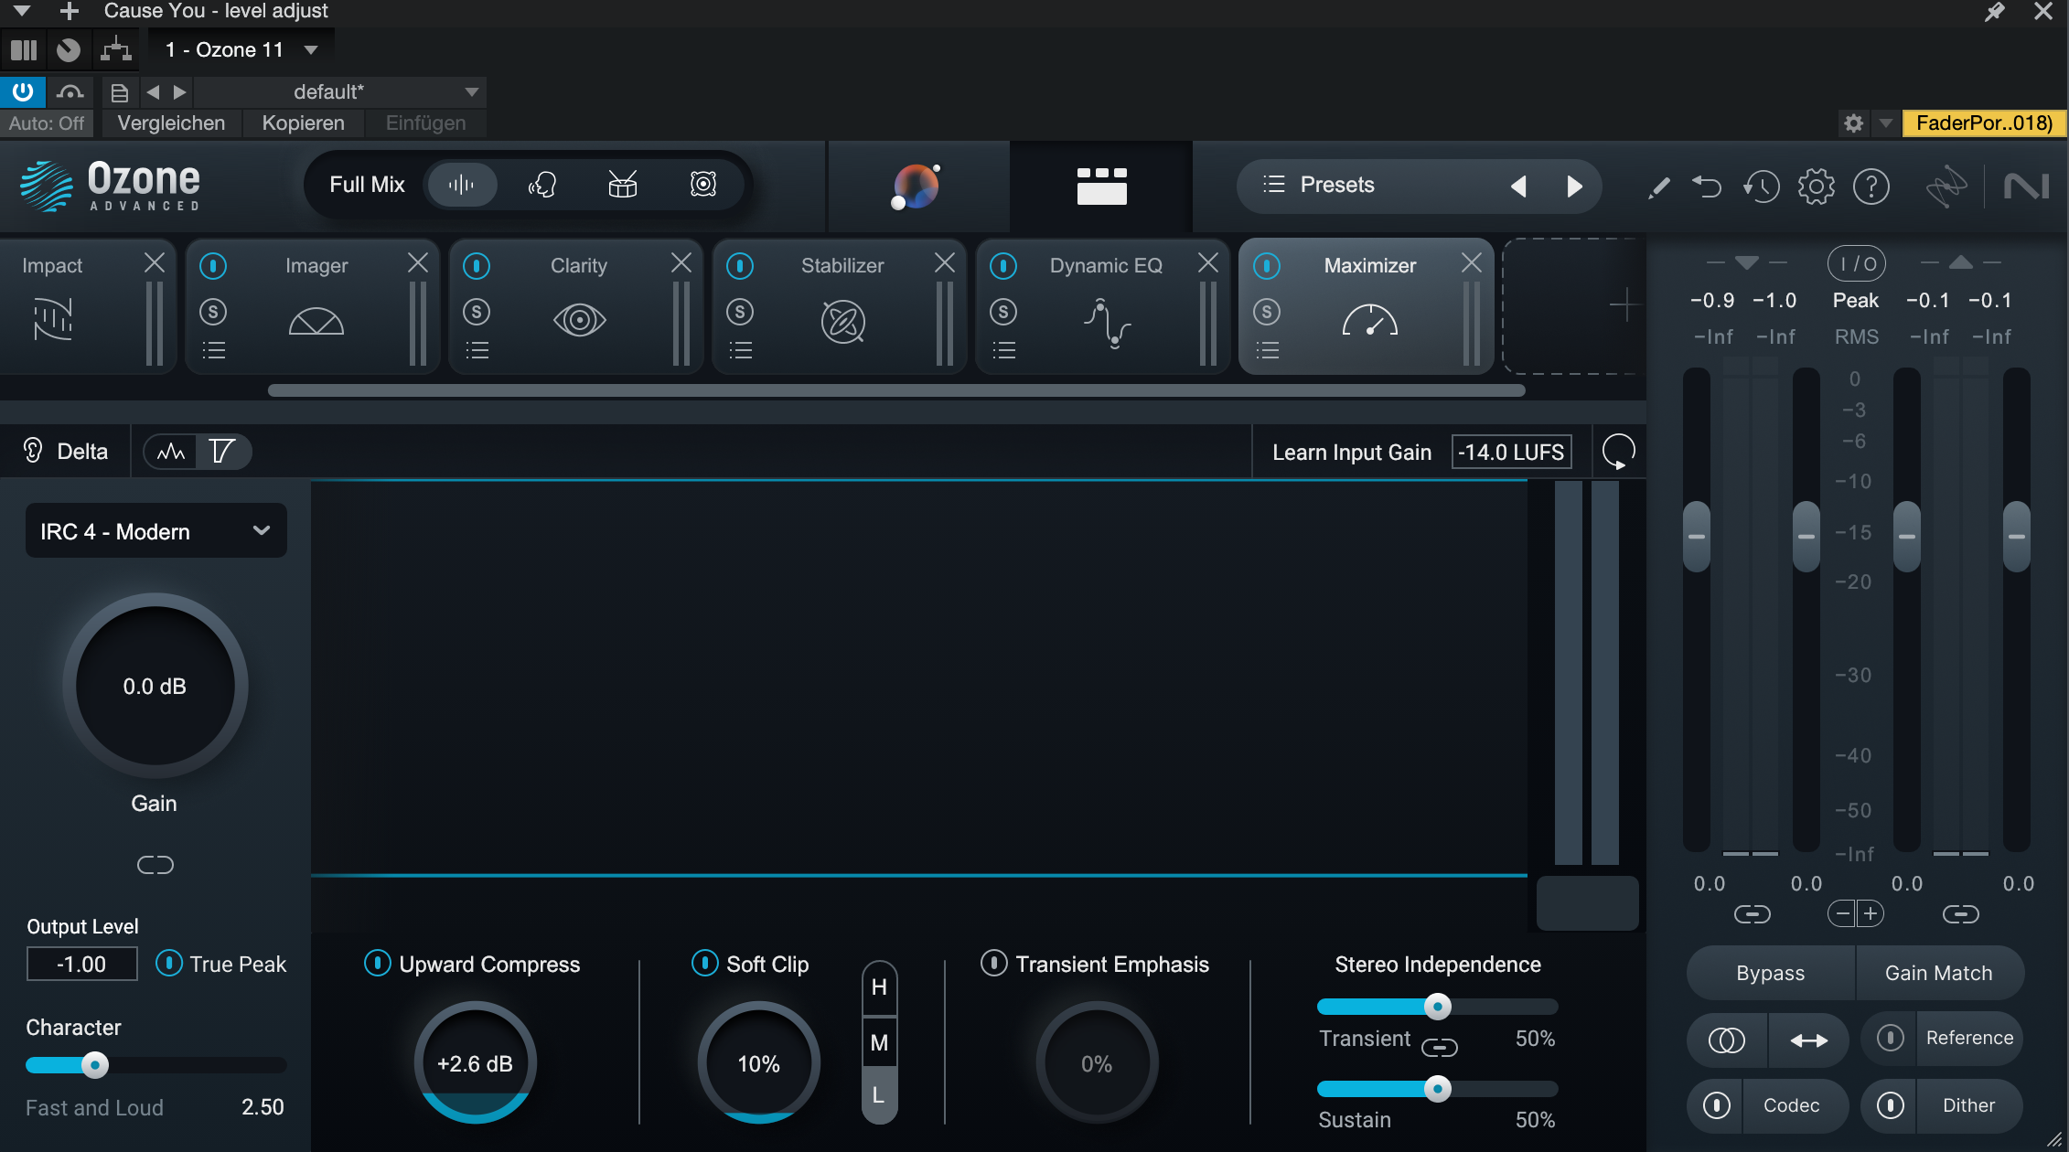Select Soft Clip M mode
2069x1152 pixels.
coord(879,1042)
